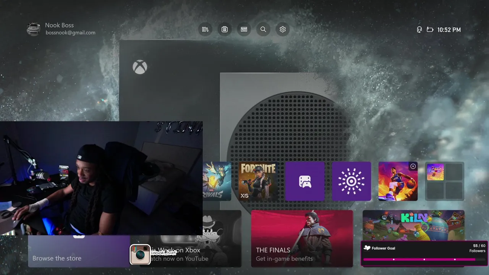This screenshot has height=275, width=489.
Task: Click the 55 / 60 followers count
Action: click(x=479, y=246)
